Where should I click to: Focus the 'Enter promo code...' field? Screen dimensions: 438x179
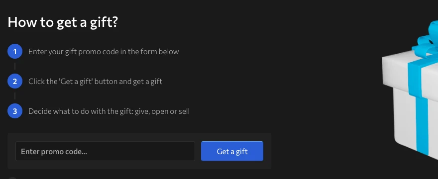pos(105,151)
